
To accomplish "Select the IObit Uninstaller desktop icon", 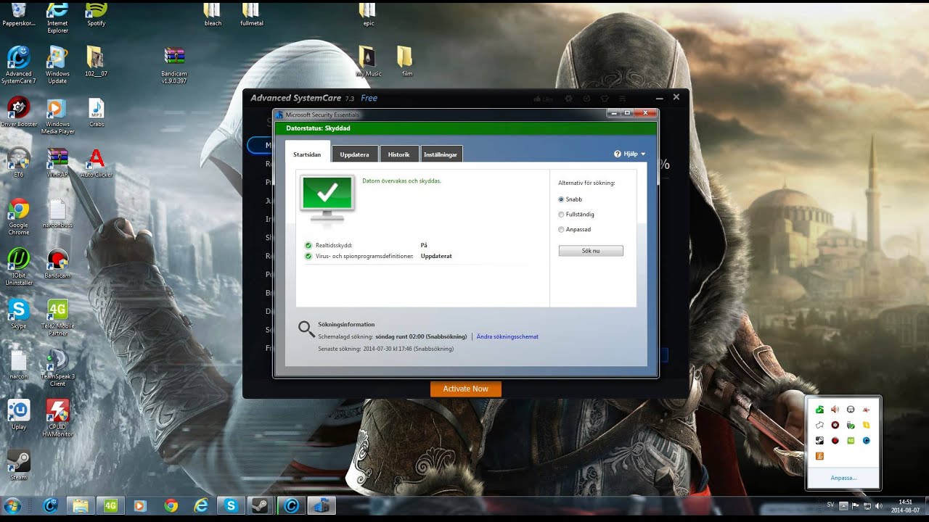I will pyautogui.click(x=19, y=267).
